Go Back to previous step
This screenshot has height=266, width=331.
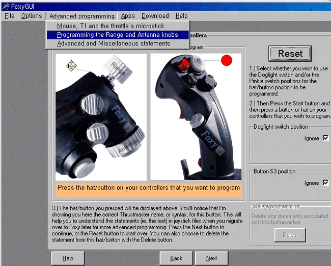point(176,258)
